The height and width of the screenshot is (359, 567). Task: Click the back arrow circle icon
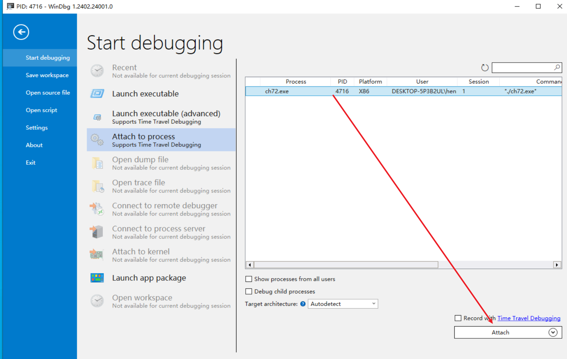point(21,32)
